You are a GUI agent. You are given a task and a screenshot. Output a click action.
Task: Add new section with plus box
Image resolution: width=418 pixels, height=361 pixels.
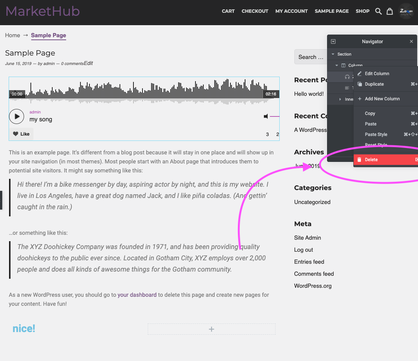pyautogui.click(x=211, y=329)
